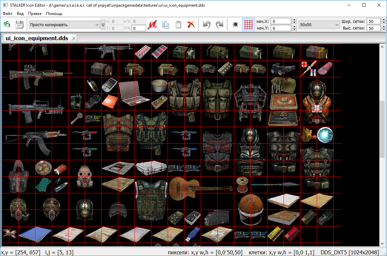
Task: Select the ui_icon_equipment.dds tab
Action: pos(37,38)
